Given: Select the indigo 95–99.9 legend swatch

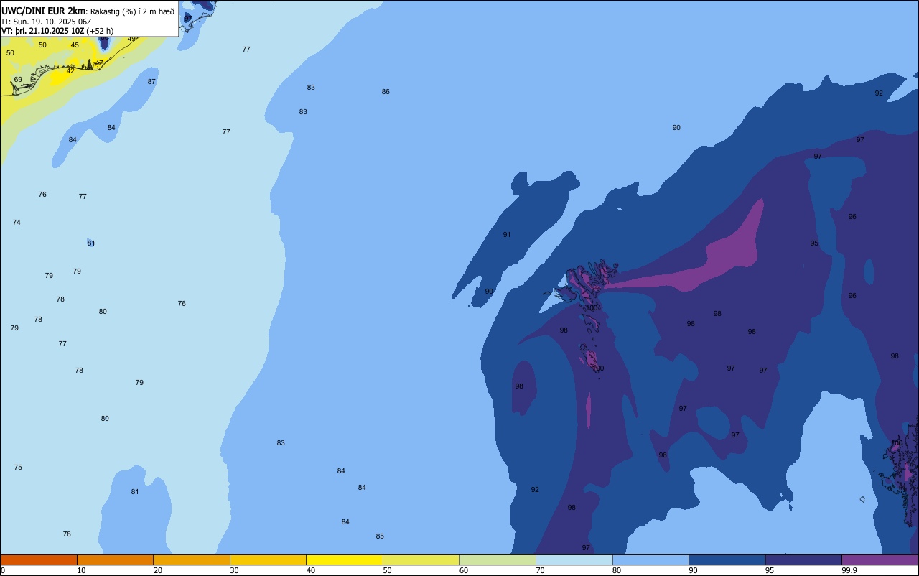Looking at the screenshot, I should pyautogui.click(x=803, y=559).
